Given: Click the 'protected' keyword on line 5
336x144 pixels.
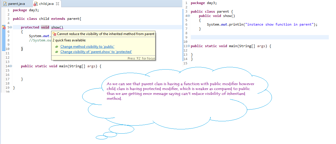Looking at the screenshot, I should (30, 27).
